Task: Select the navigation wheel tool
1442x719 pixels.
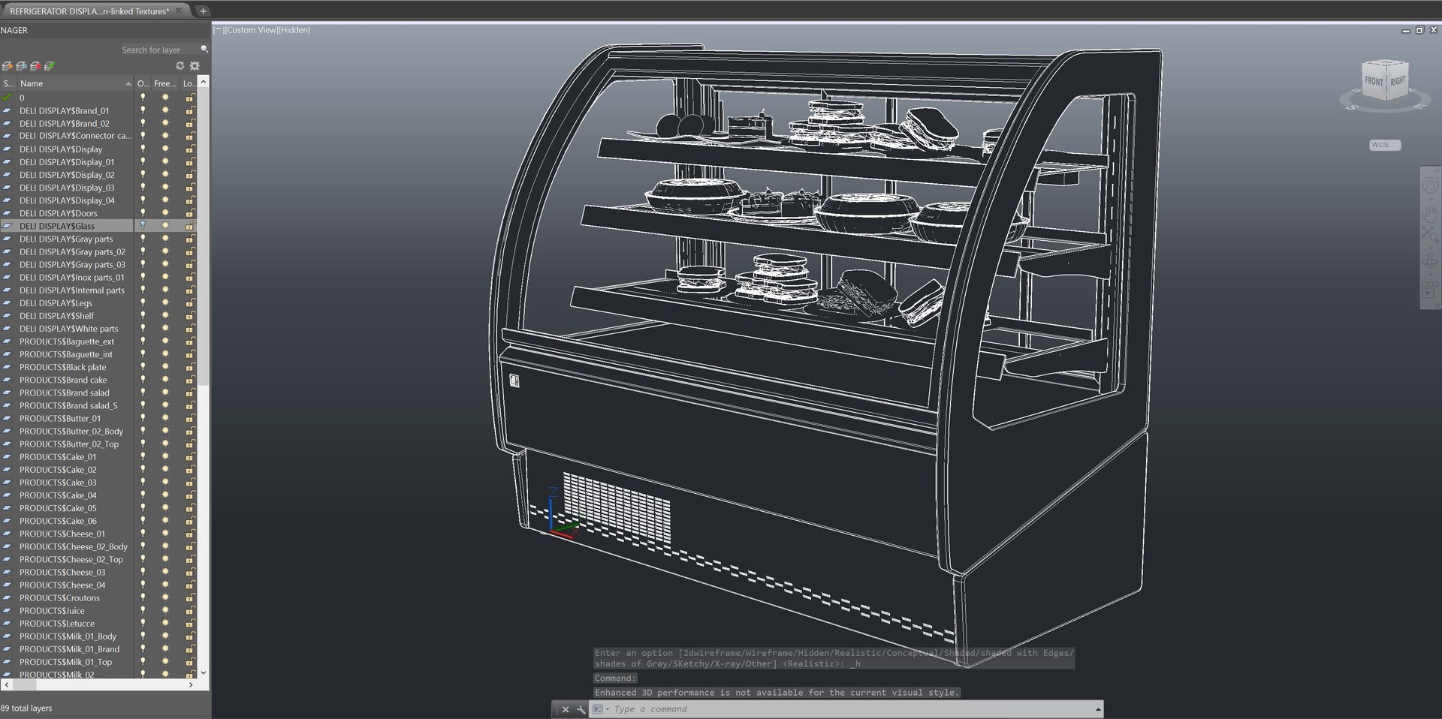Action: click(1429, 185)
